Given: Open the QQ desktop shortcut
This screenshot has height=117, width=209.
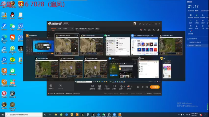Looking at the screenshot, I should coord(12,16).
